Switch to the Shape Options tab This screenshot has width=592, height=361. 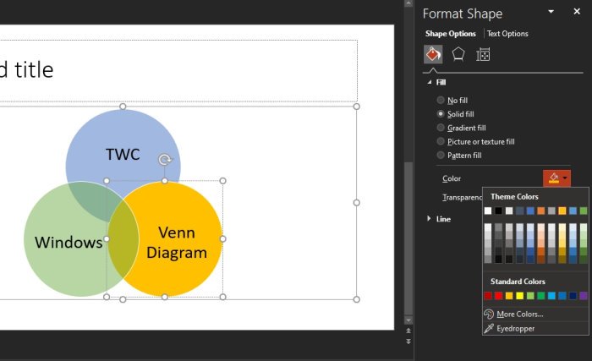coord(451,34)
